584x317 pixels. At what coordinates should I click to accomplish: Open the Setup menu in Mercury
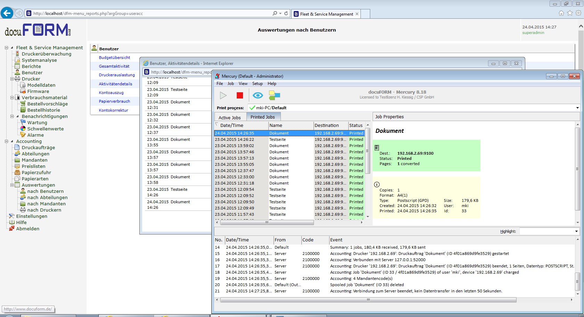point(257,84)
